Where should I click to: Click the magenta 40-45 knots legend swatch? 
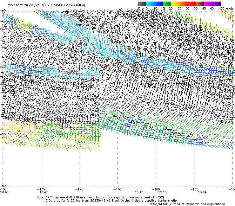[x=208, y=4]
